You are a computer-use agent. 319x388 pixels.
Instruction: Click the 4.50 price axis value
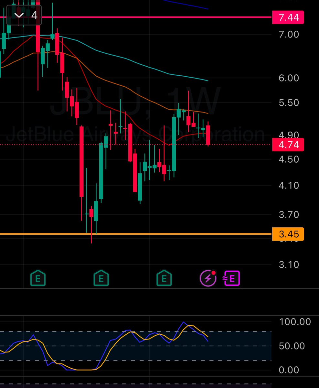coord(288,159)
